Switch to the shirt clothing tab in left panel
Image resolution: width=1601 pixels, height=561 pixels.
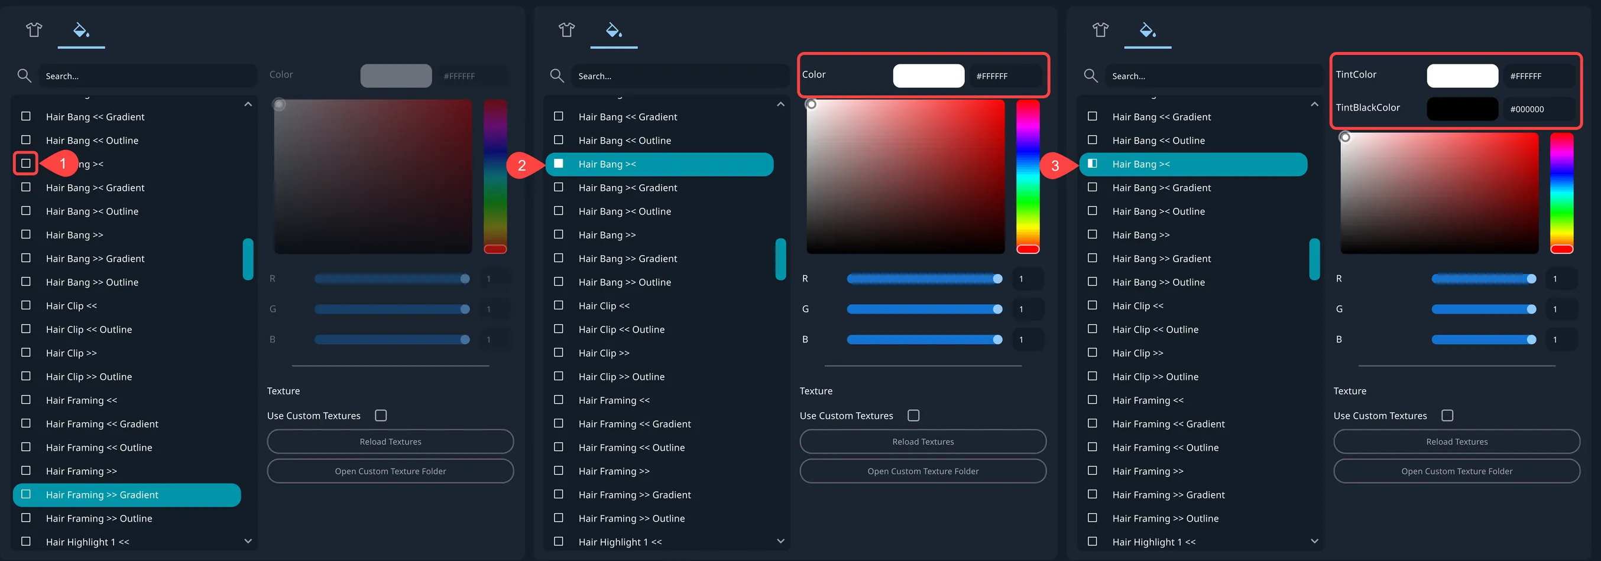[x=34, y=29]
